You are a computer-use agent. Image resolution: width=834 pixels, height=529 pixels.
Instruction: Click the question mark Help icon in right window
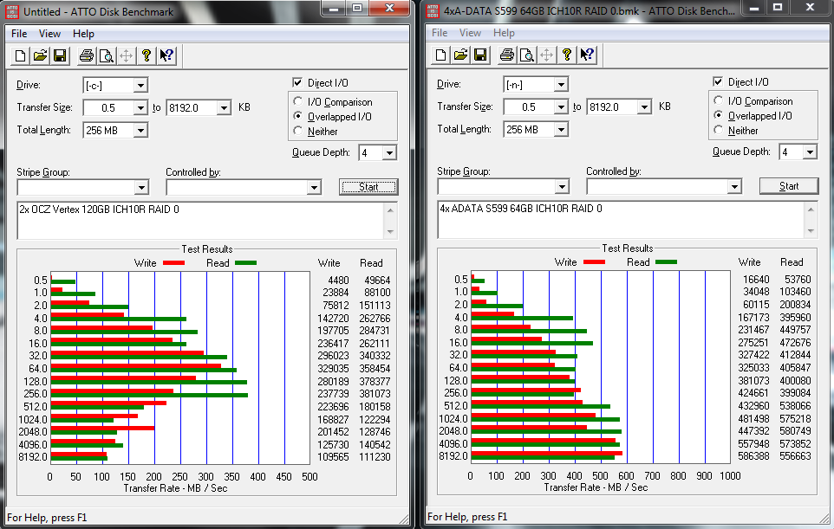tap(567, 55)
